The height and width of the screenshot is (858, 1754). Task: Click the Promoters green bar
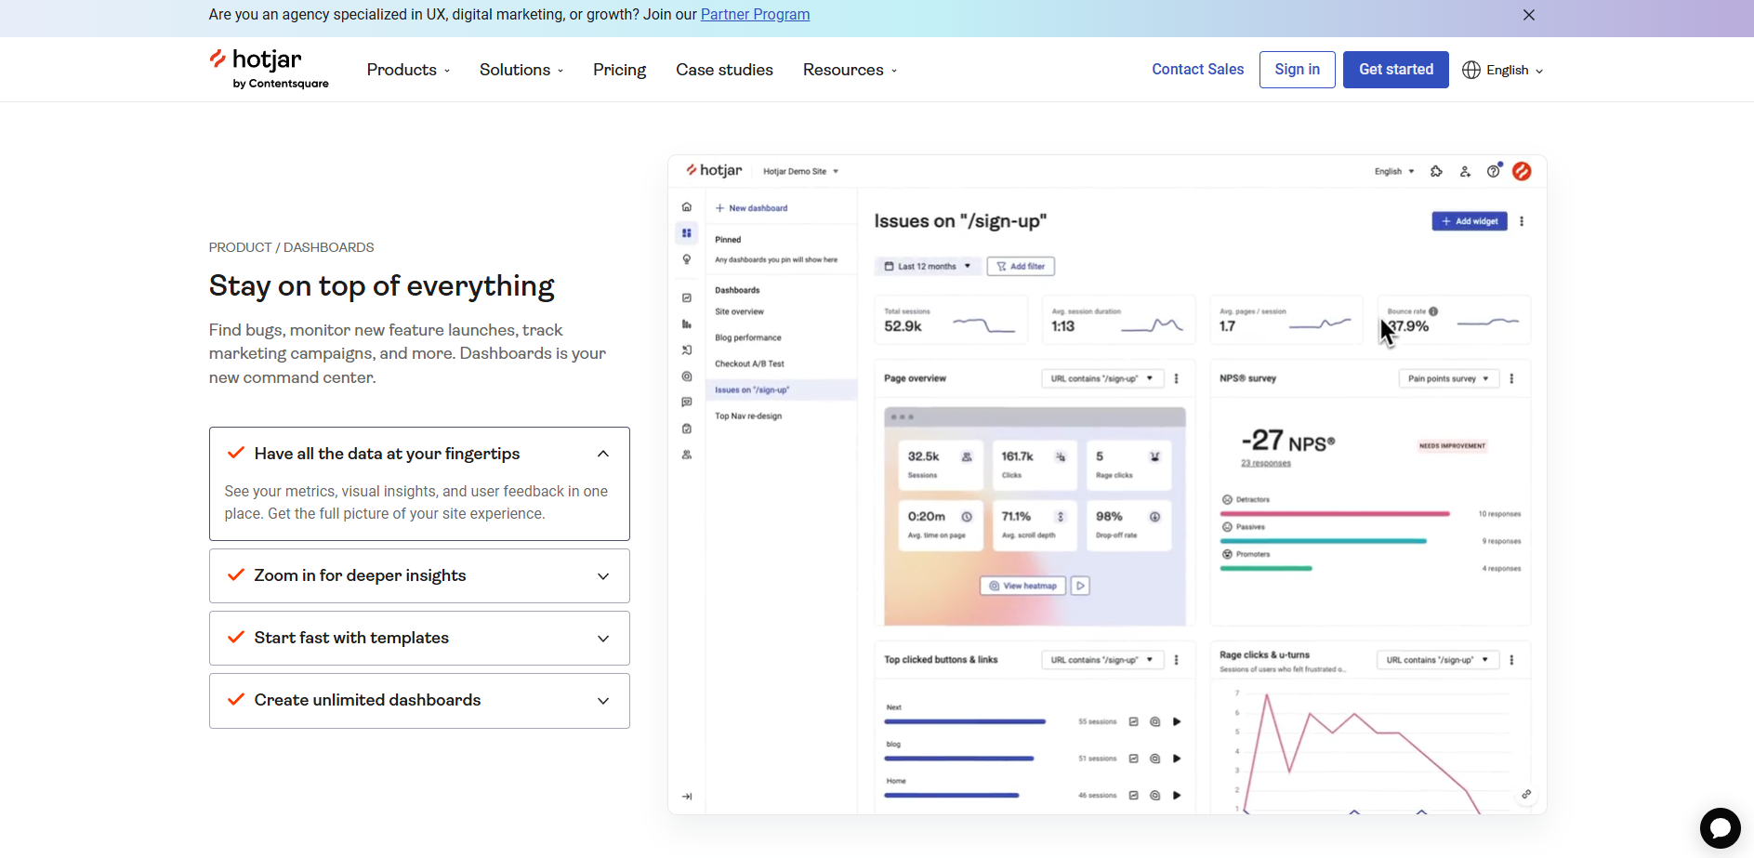coord(1266,568)
